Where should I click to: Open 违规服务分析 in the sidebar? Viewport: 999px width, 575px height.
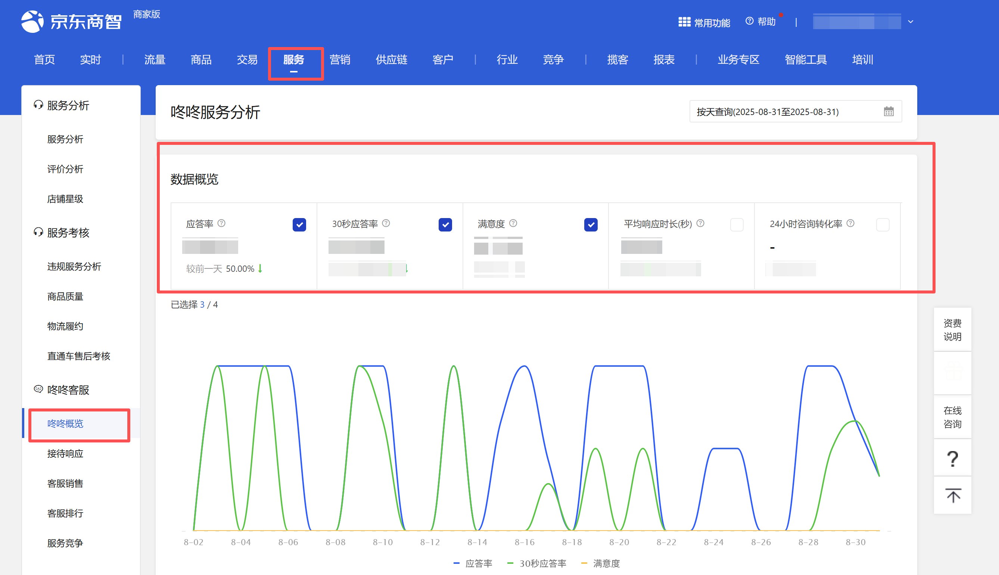[74, 267]
